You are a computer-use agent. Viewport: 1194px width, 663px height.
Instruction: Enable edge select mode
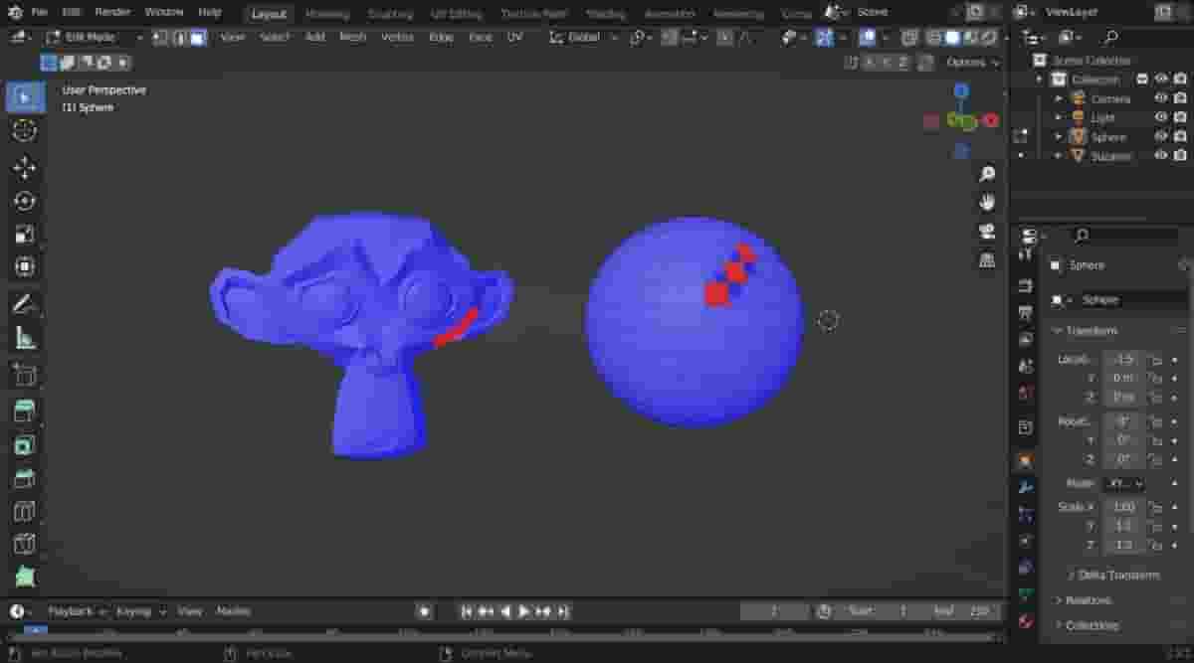pyautogui.click(x=179, y=37)
